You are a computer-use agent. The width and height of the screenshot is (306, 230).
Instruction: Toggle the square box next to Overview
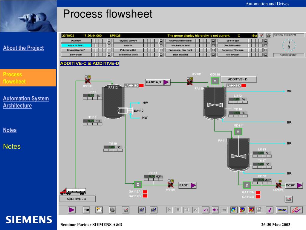point(109,41)
